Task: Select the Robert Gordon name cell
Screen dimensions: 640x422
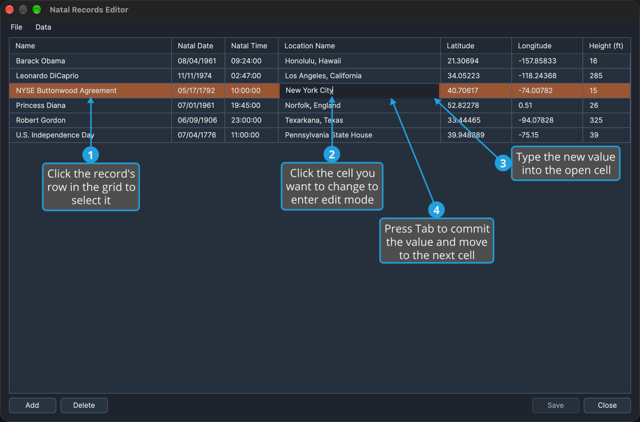Action: (x=90, y=120)
